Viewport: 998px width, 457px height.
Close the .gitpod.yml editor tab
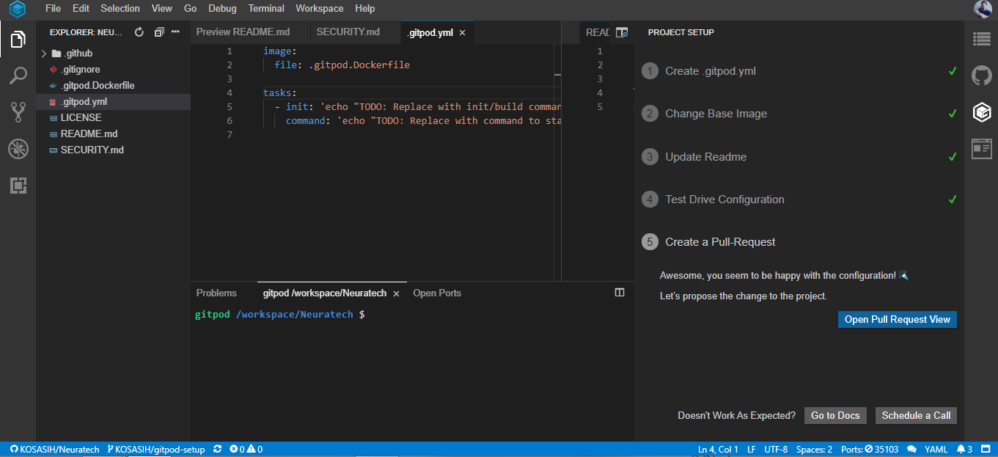462,33
